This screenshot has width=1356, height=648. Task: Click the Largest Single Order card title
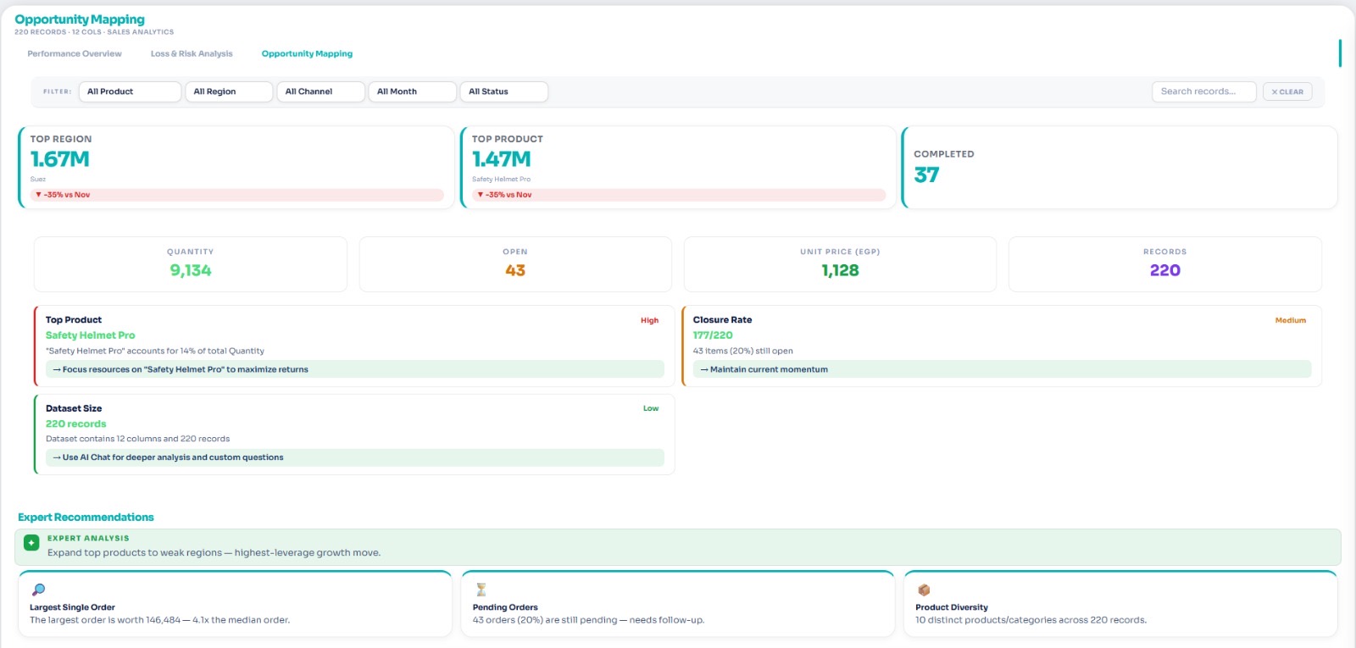(72, 607)
